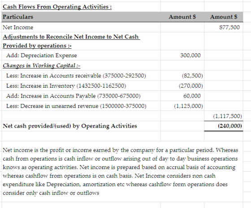The height and width of the screenshot is (208, 251).
Task: Select the 300,000 depreciation amount cell
Action: (190, 55)
